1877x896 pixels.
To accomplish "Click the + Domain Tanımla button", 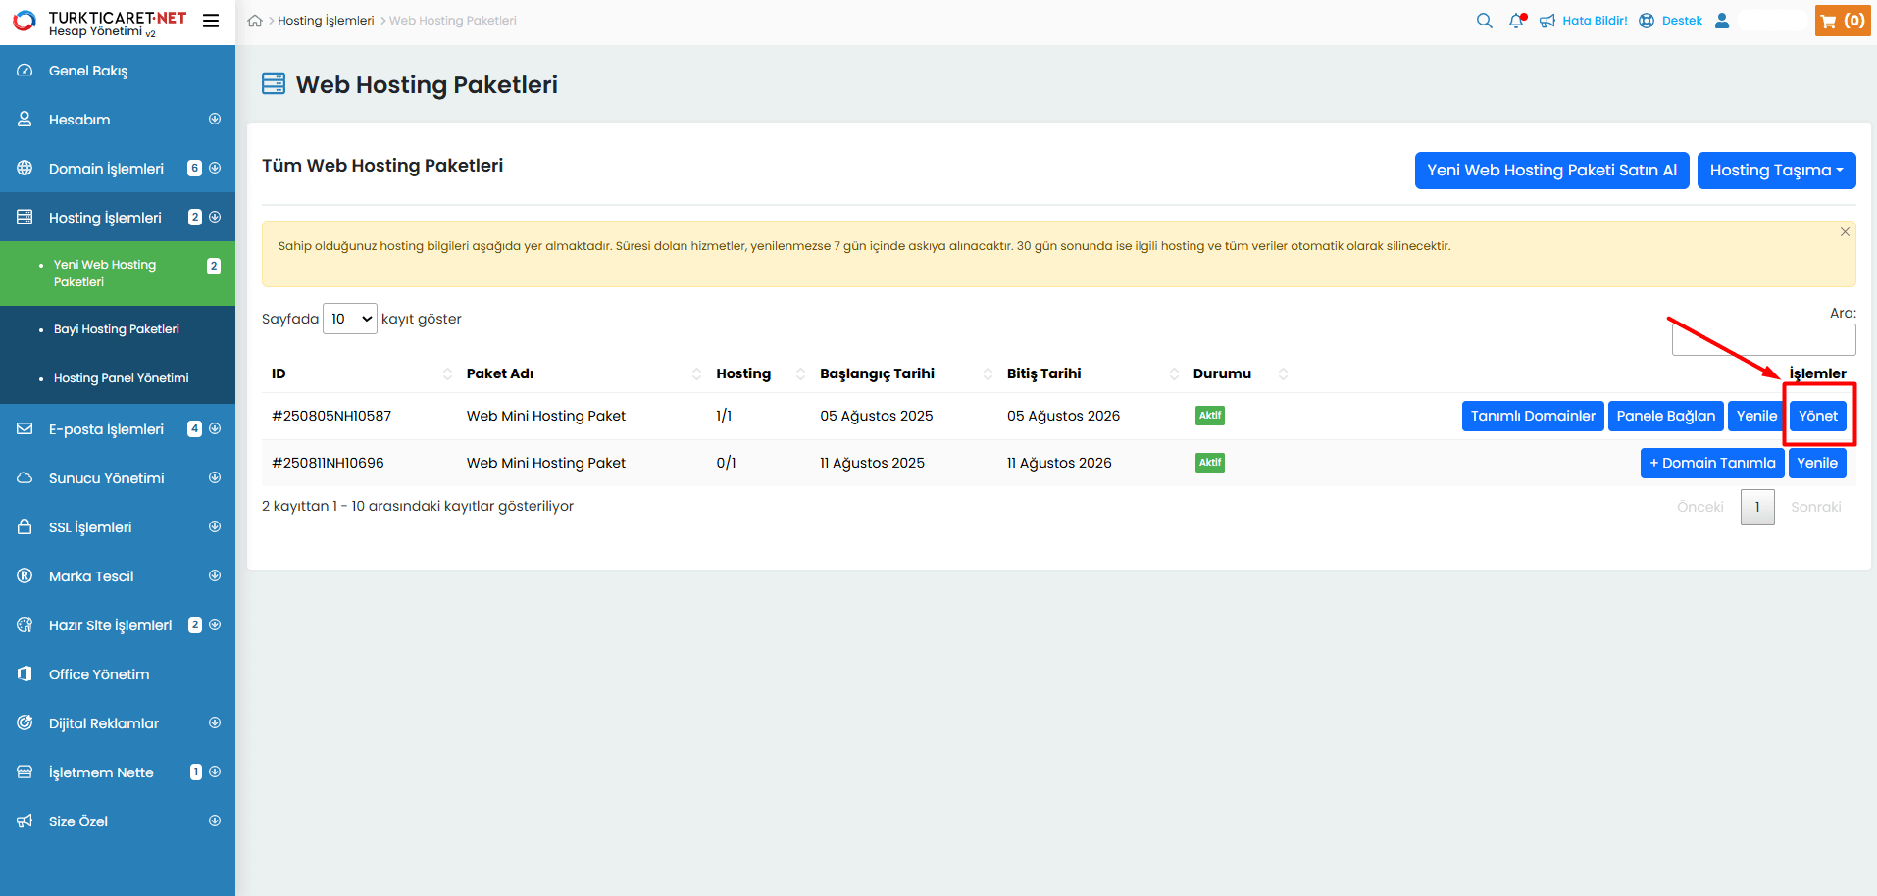I will tap(1711, 463).
